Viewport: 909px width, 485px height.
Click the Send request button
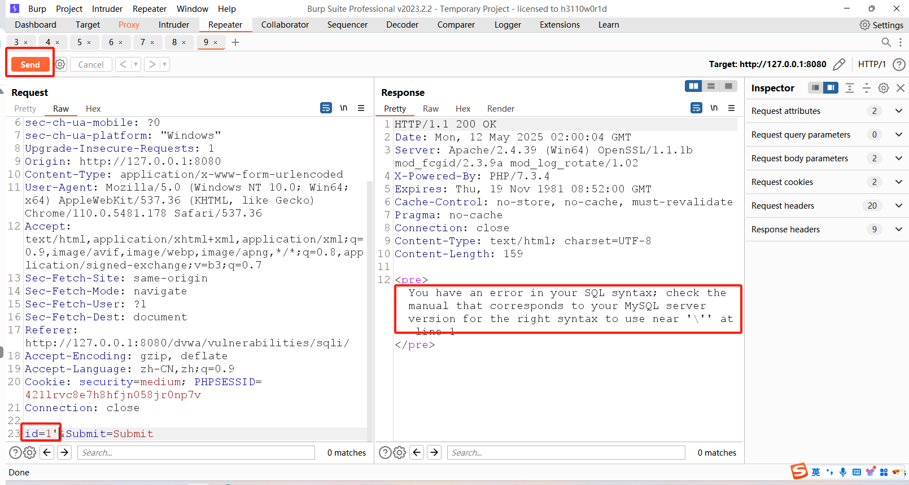(30, 64)
